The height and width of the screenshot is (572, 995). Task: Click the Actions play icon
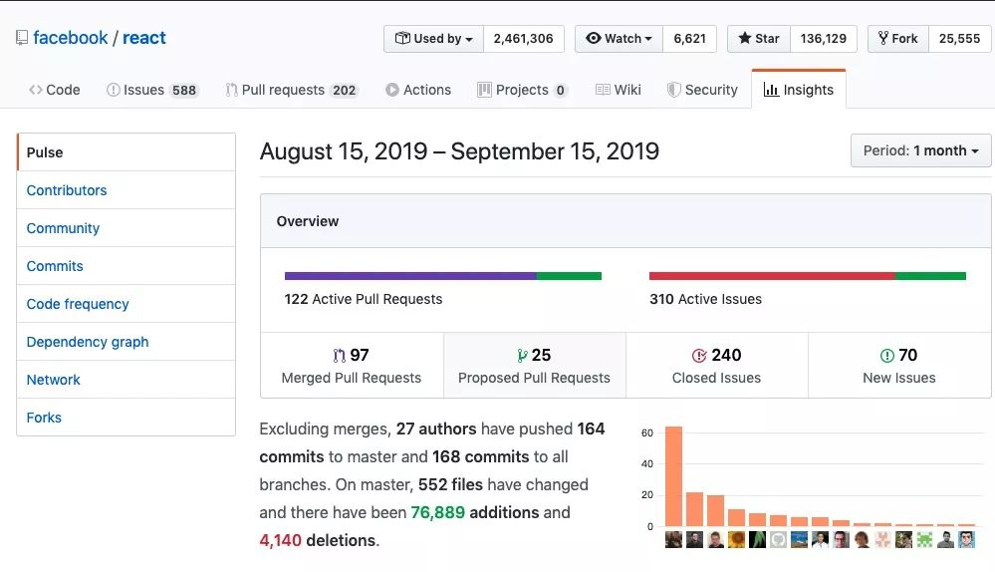pos(392,90)
